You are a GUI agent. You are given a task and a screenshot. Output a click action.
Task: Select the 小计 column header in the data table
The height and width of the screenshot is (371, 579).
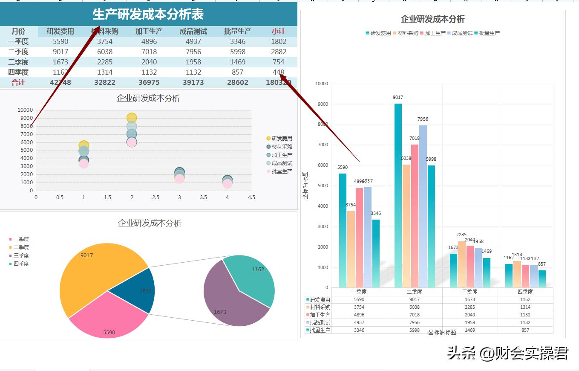tap(278, 31)
